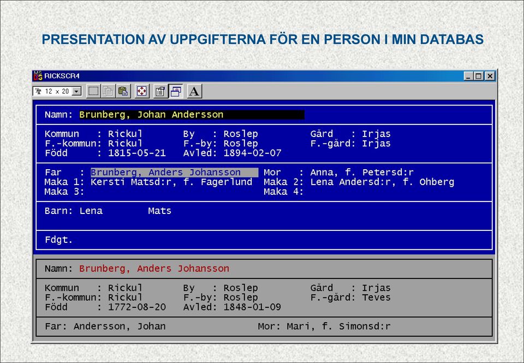Image resolution: width=524 pixels, height=363 pixels.
Task: Select the child Mats under Barn
Action: (160, 211)
